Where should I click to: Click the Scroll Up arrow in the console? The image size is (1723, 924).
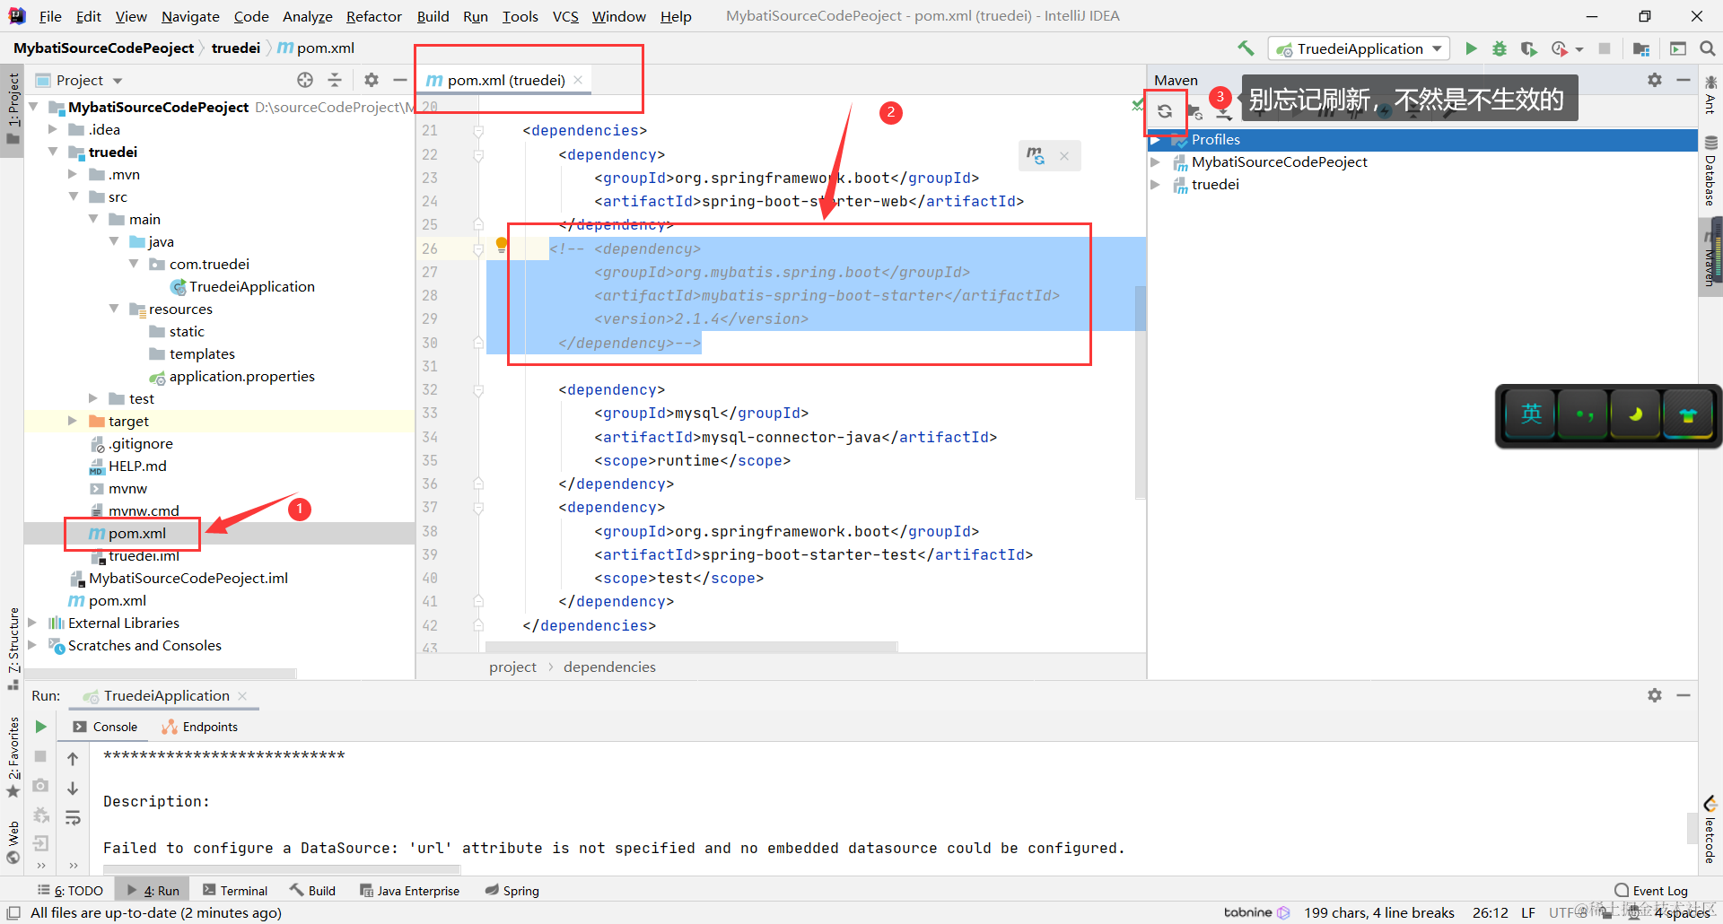tap(73, 759)
